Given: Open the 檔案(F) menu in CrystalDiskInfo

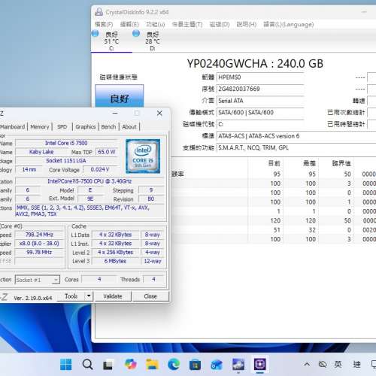Looking at the screenshot, I should pyautogui.click(x=104, y=24).
